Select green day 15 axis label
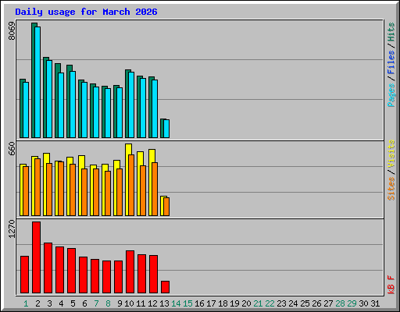The height and width of the screenshot is (312, 400). pyautogui.click(x=187, y=303)
